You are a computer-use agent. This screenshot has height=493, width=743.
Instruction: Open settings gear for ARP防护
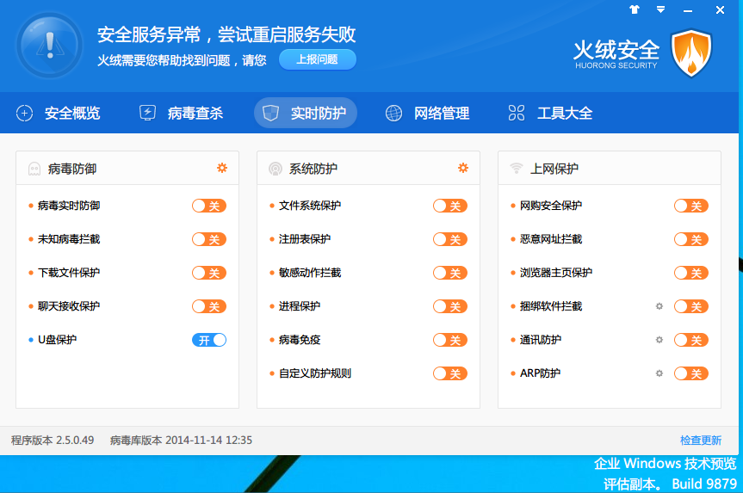(659, 373)
